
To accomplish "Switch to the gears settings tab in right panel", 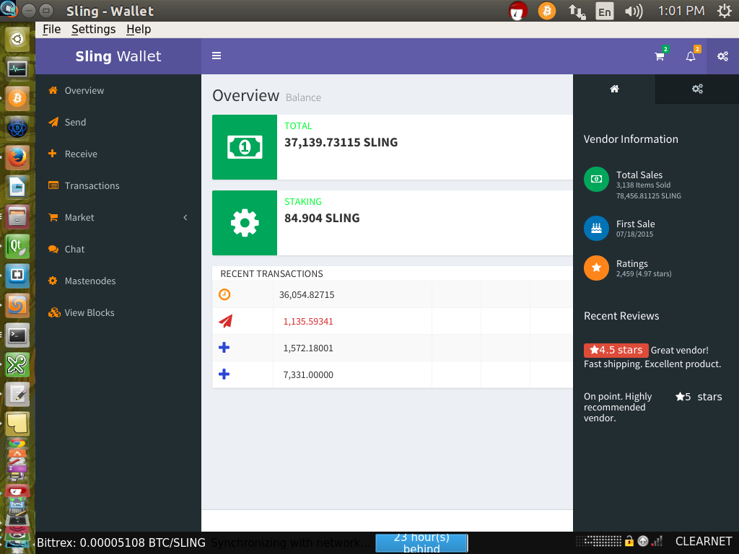I will click(x=697, y=89).
